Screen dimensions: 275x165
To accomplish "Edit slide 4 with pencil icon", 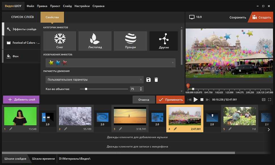I will pyautogui.click(x=175, y=129).
